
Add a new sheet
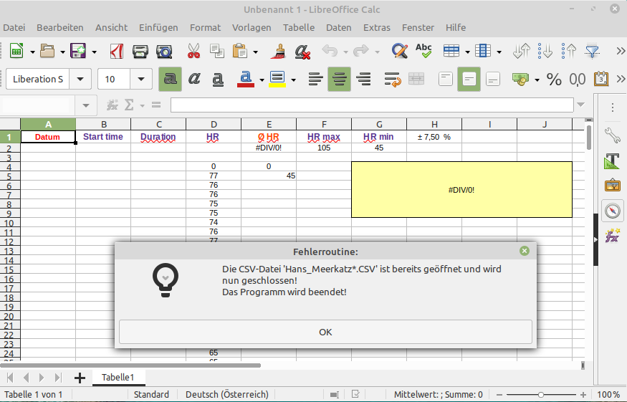[80, 378]
